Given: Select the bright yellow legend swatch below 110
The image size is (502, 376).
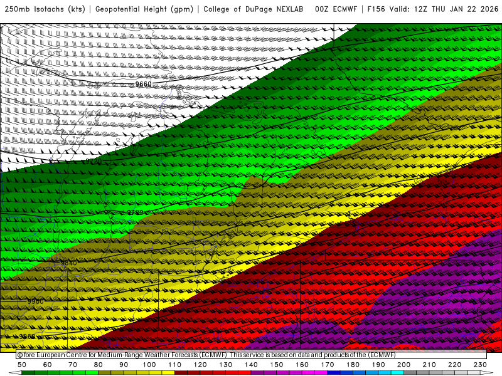Looking at the screenshot, I should click(x=168, y=373).
